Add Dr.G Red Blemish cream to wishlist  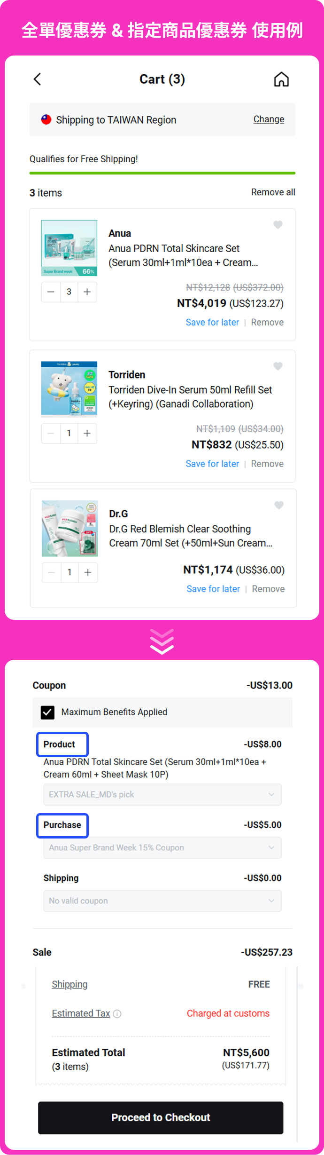click(279, 505)
